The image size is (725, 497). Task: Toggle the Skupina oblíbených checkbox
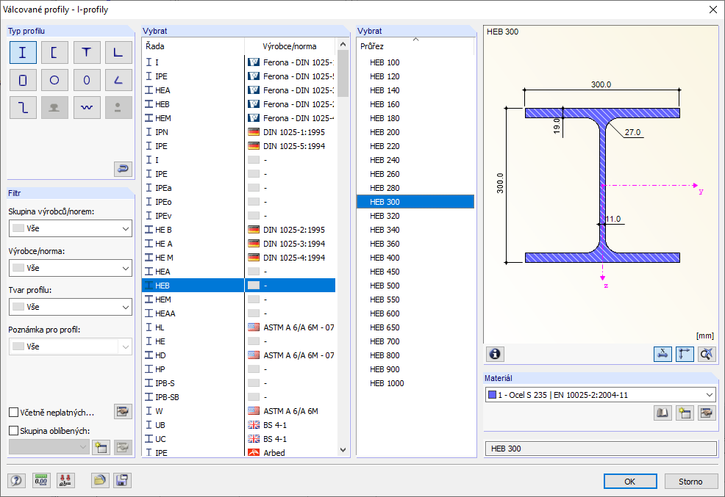[14, 431]
